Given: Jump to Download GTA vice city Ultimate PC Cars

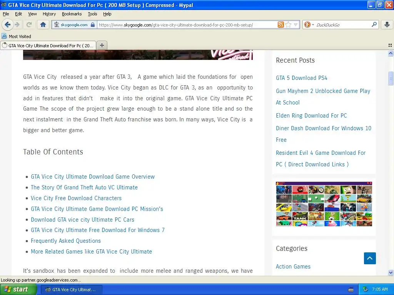Looking at the screenshot, I should (82, 219).
